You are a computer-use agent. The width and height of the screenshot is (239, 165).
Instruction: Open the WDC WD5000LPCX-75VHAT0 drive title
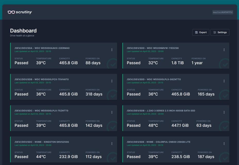coord(42,79)
